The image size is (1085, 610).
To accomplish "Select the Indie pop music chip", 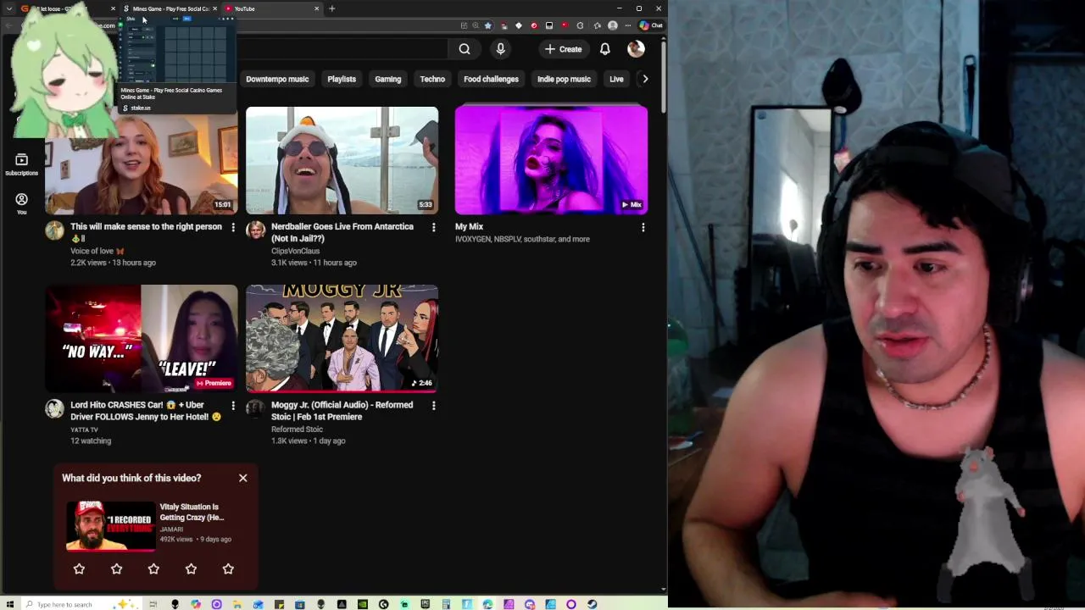I will pyautogui.click(x=564, y=79).
